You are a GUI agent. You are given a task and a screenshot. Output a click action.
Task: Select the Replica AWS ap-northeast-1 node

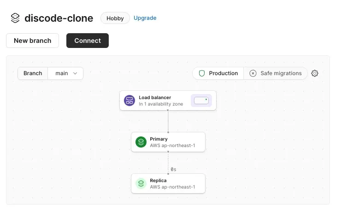coord(172,183)
